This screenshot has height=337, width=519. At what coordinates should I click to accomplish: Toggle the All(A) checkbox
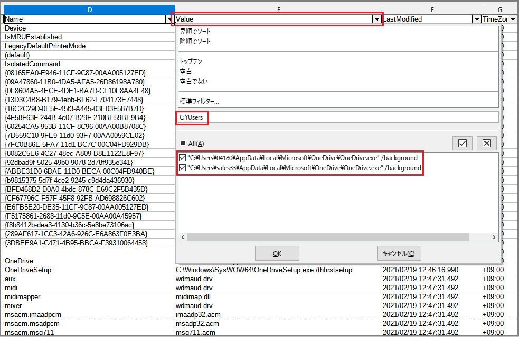pos(183,143)
